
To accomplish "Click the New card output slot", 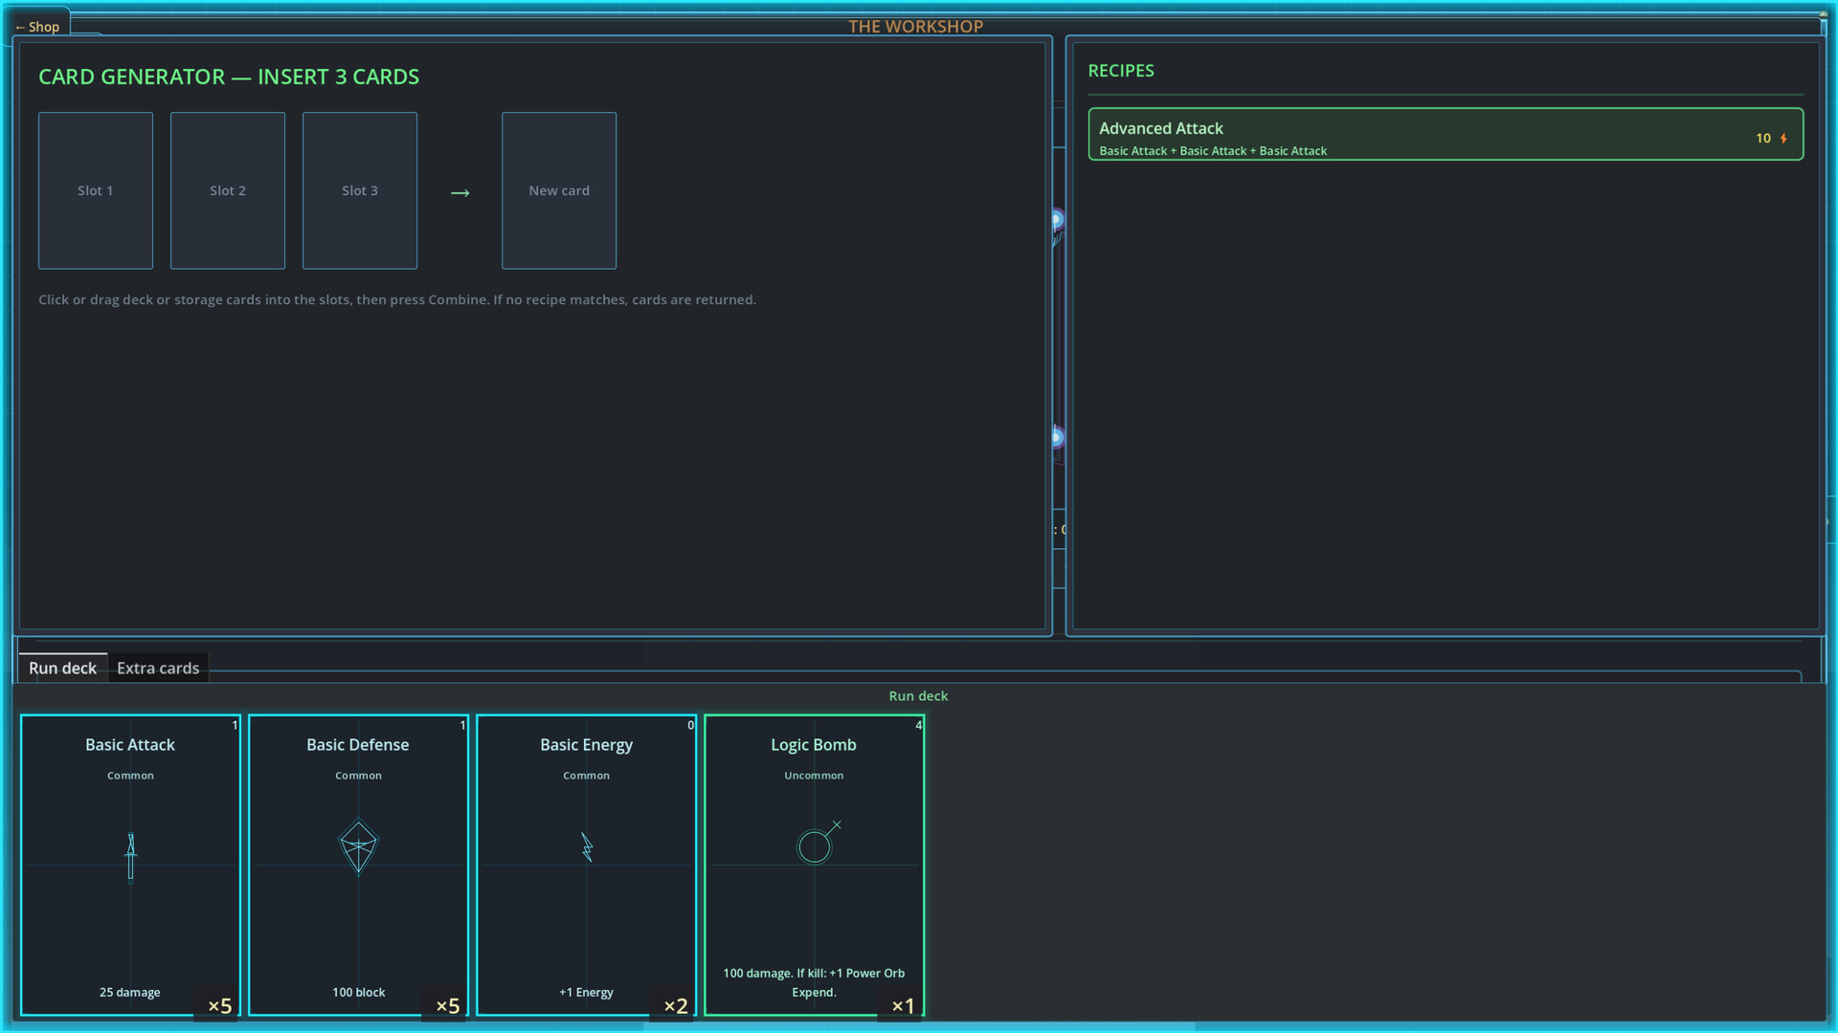I will [558, 190].
